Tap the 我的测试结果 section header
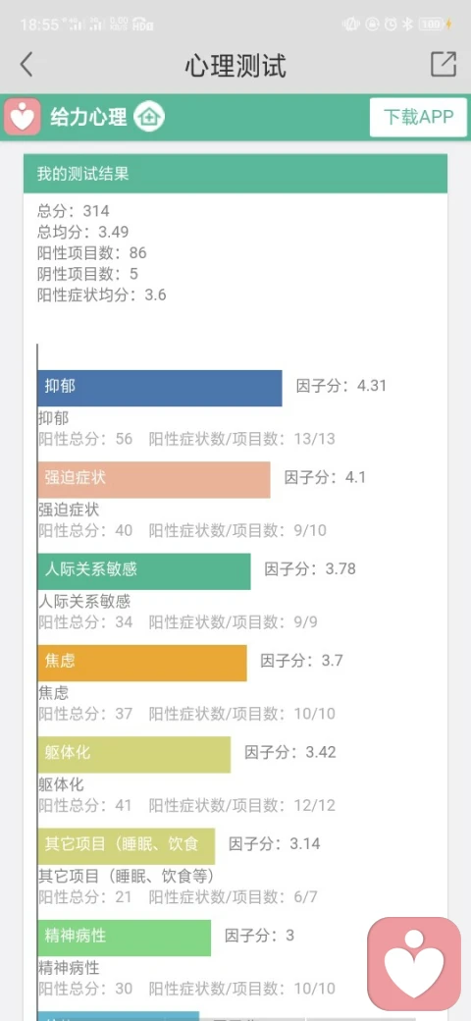This screenshot has width=471, height=1021. [235, 174]
